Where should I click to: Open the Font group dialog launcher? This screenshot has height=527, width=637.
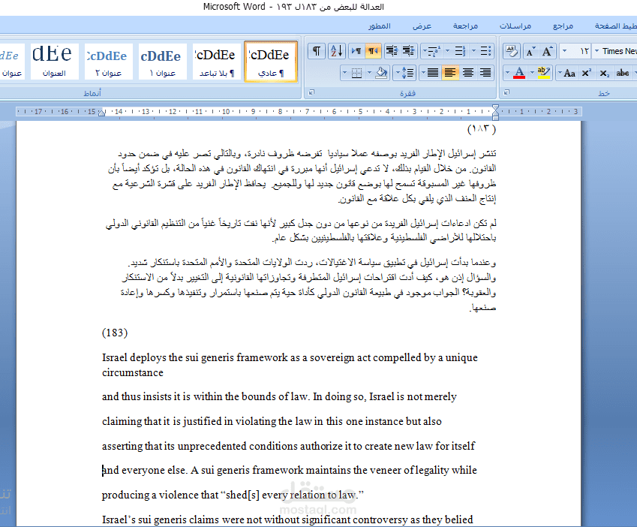[506, 92]
